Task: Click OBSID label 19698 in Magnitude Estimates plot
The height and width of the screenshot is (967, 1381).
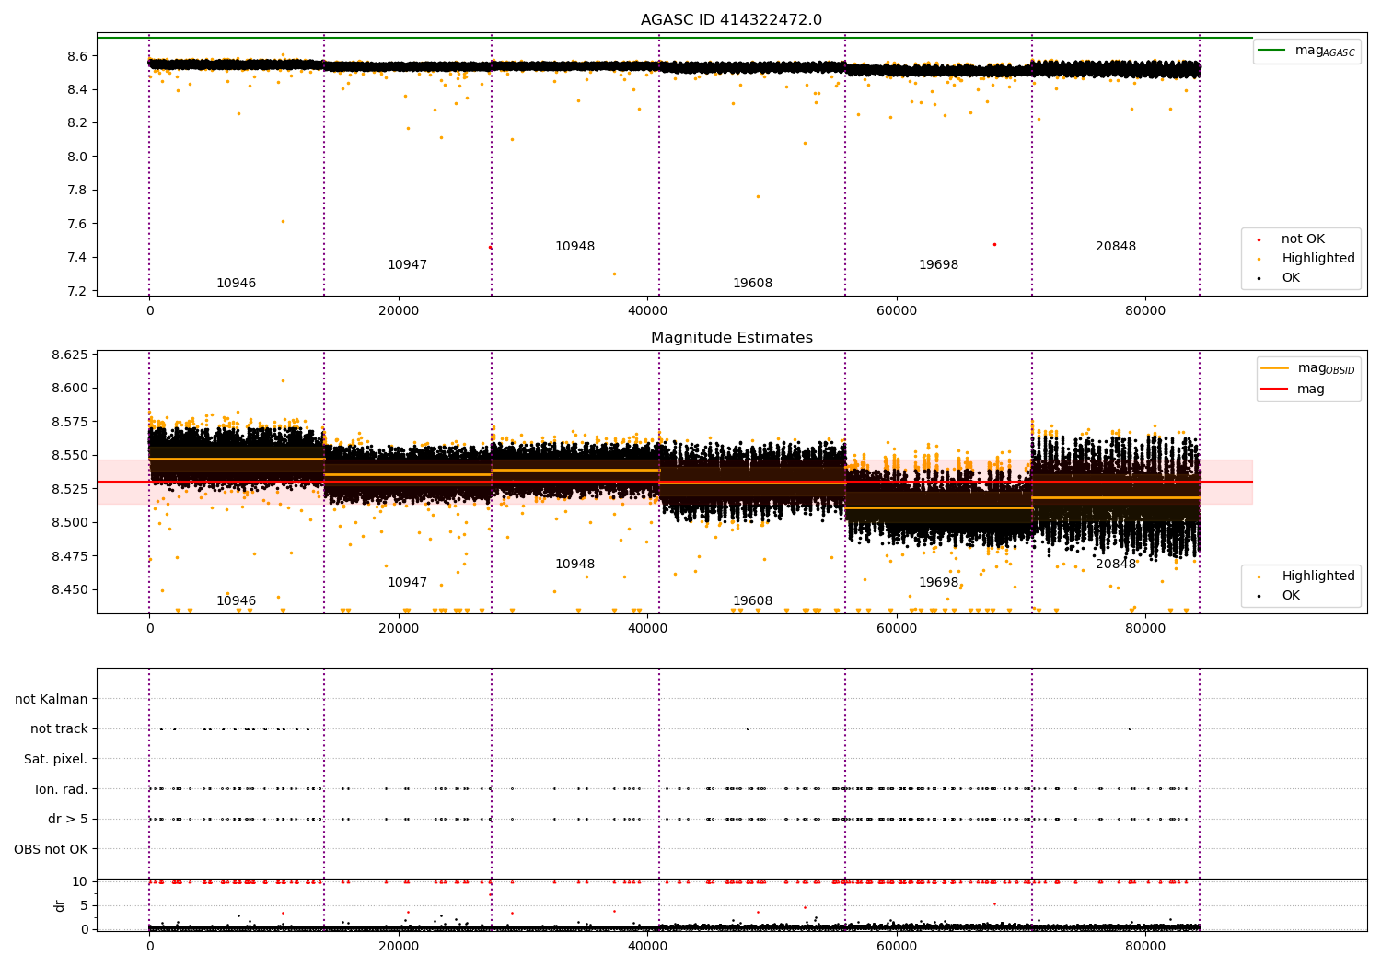Action: pos(938,583)
